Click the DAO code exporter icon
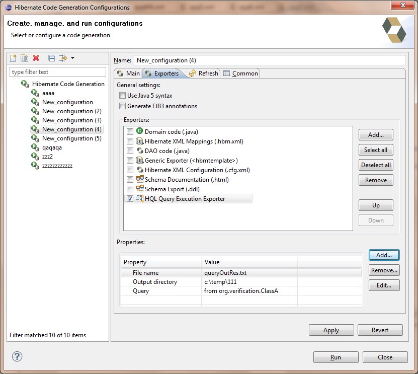 click(x=140, y=151)
